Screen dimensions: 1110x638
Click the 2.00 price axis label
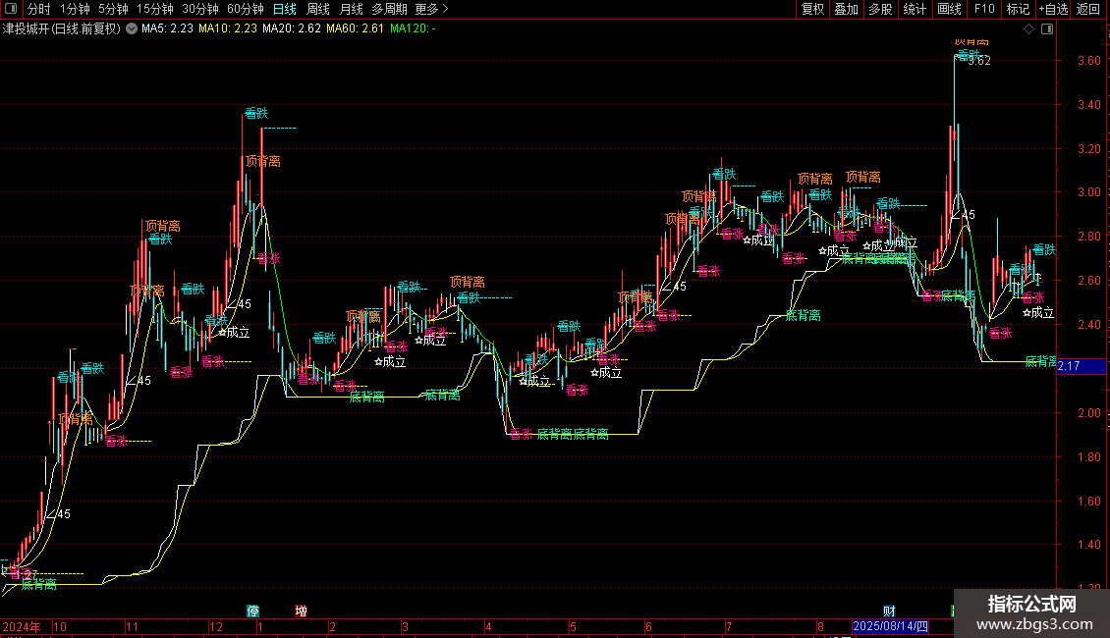click(x=1088, y=413)
